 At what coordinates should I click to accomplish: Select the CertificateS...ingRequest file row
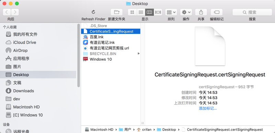(x=111, y=31)
